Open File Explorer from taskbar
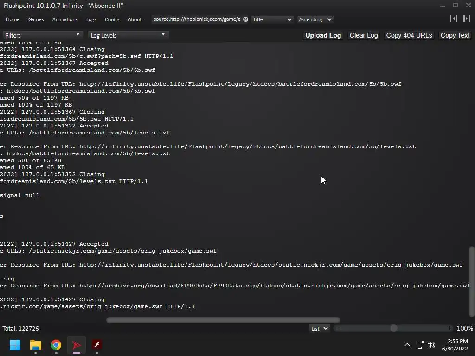This screenshot has height=356, width=475. (35, 345)
